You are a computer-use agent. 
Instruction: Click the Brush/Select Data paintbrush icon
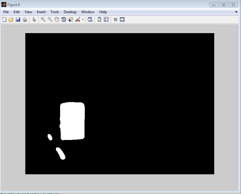pos(78,20)
